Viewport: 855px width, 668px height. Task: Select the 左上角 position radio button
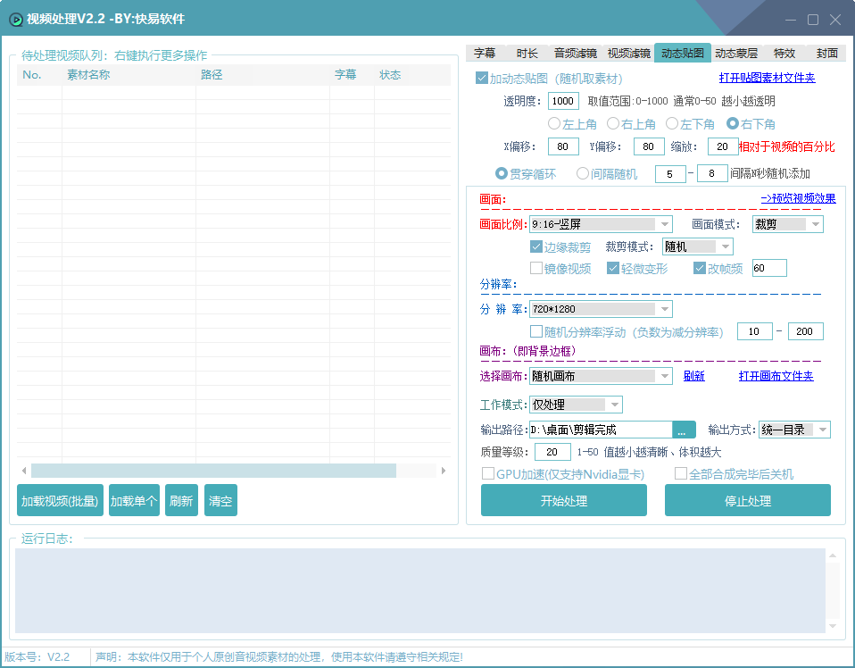[x=554, y=124]
